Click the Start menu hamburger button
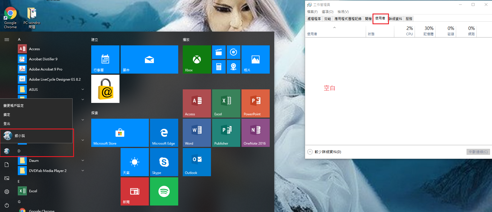The image size is (492, 212). pyautogui.click(x=7, y=39)
